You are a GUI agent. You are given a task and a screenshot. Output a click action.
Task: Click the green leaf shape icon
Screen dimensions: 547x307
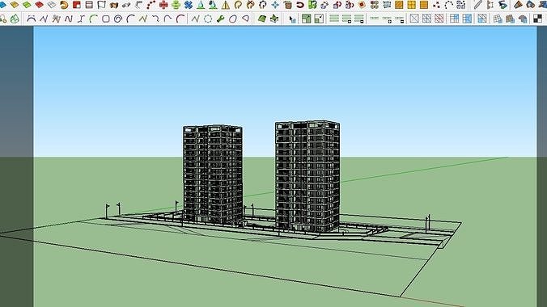261,19
